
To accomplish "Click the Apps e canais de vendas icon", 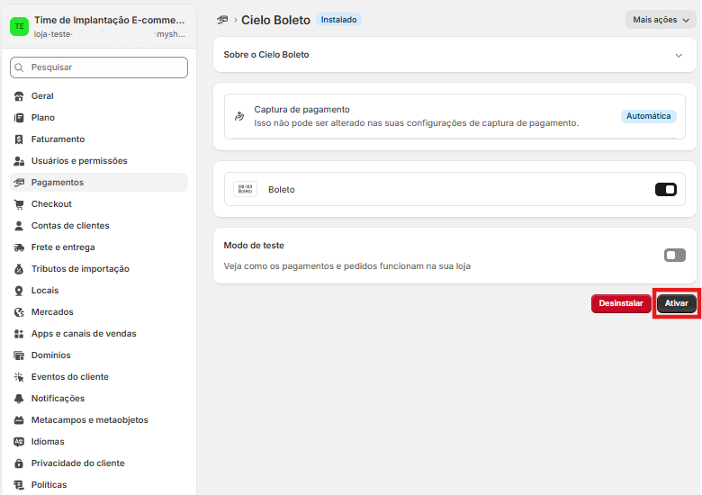I will point(19,333).
